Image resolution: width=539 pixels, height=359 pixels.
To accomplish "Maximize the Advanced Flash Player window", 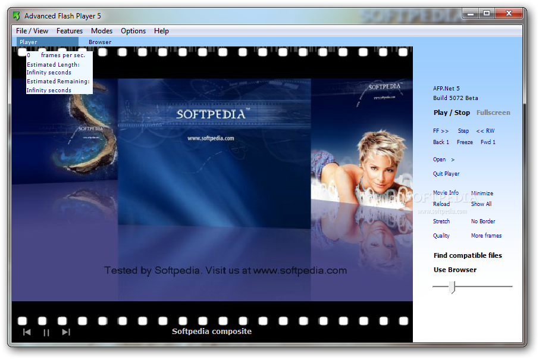I will (x=487, y=13).
